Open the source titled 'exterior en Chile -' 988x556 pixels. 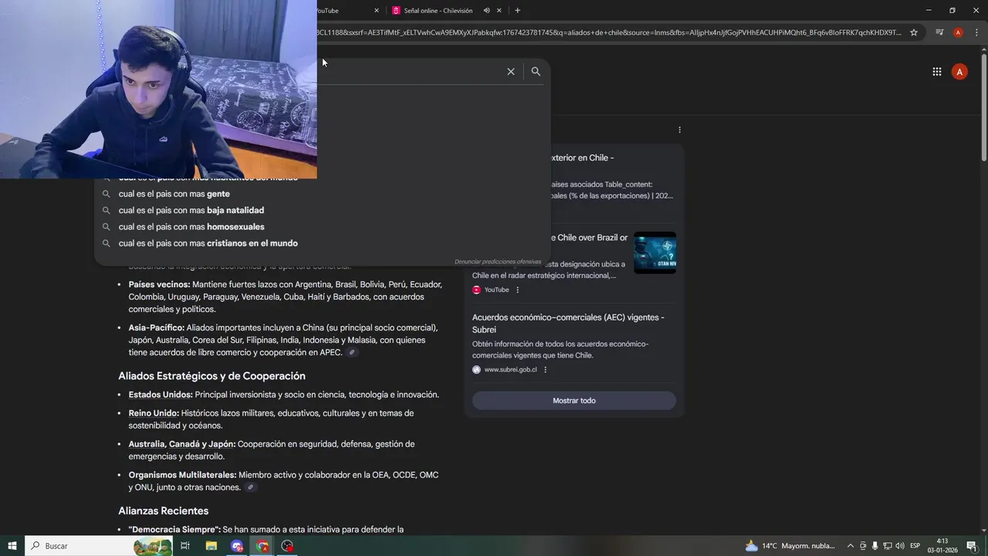[583, 158]
